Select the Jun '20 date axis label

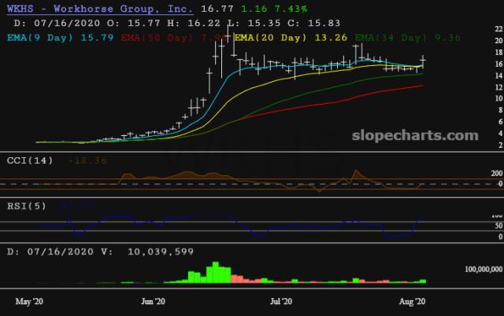coord(154,301)
